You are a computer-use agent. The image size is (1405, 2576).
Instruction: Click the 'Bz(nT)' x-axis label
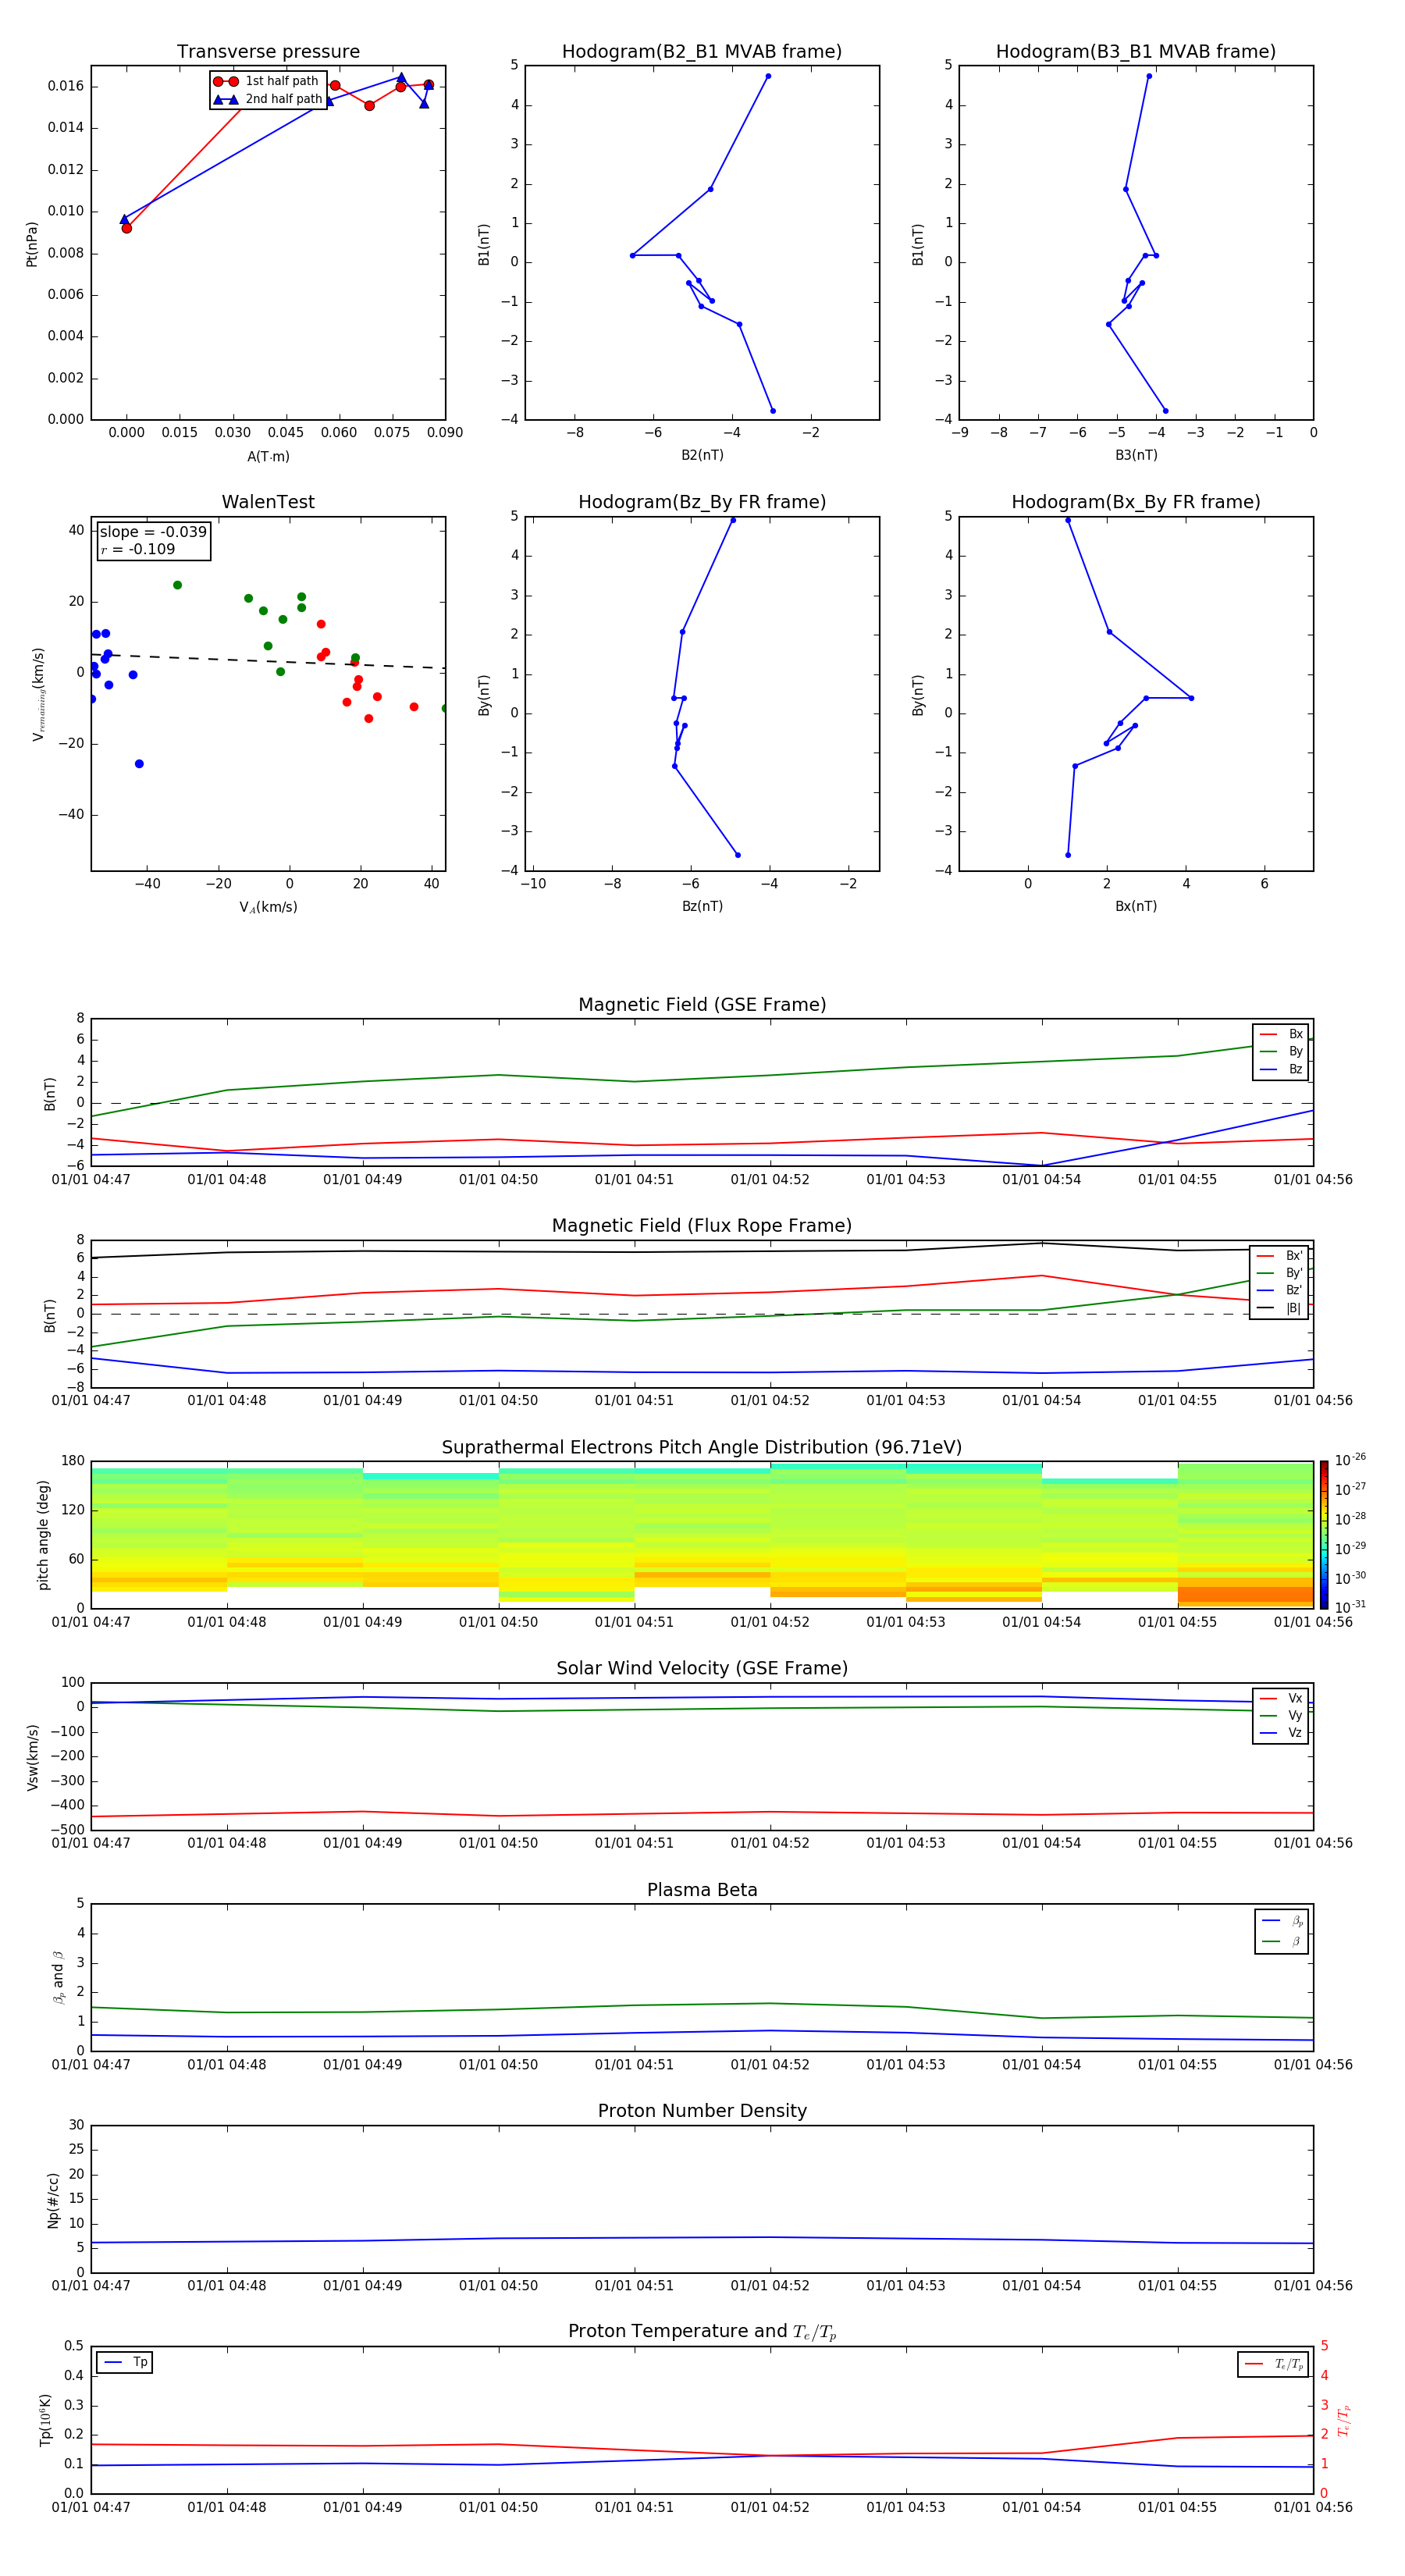(702, 906)
